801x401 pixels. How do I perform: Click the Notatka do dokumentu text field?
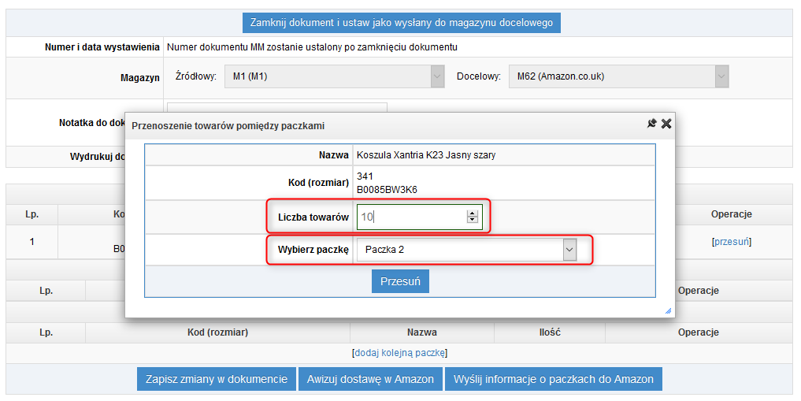[x=277, y=107]
